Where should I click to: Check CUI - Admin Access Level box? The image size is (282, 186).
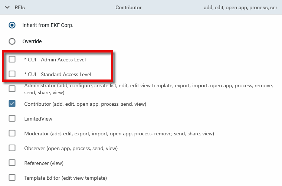pos(12,59)
